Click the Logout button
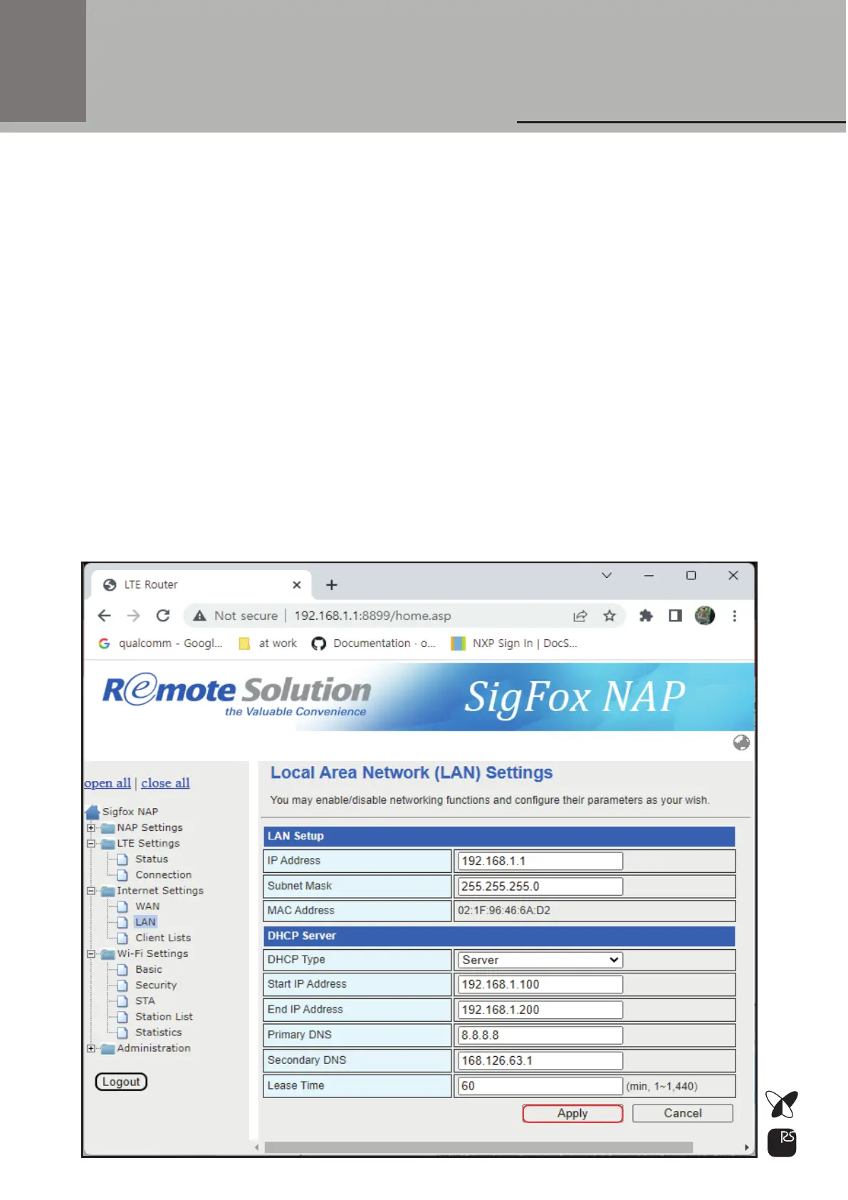Screen dimensions: 848x1200 point(121,1082)
